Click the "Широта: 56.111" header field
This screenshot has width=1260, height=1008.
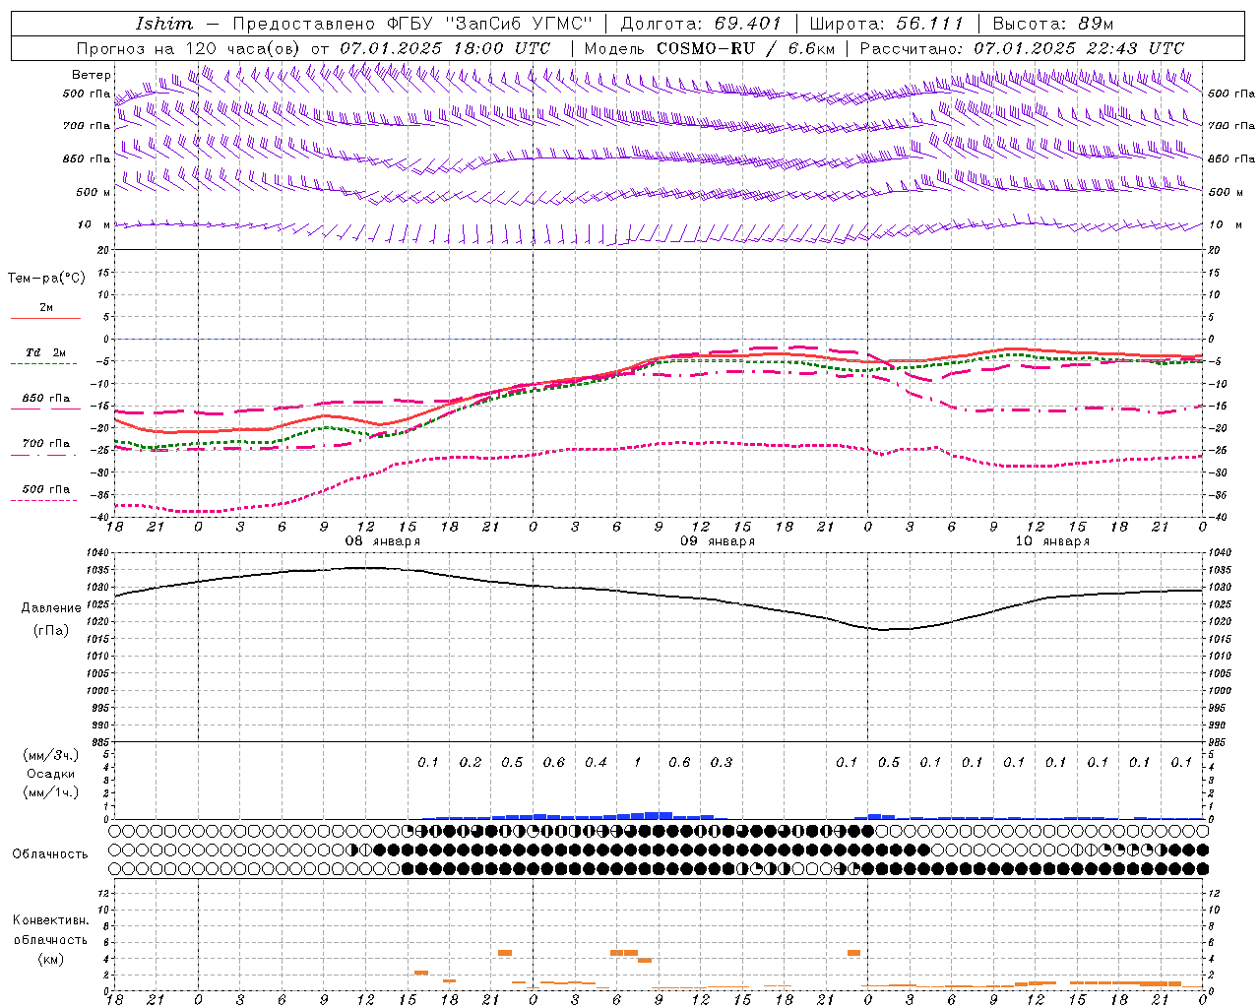coord(885,24)
